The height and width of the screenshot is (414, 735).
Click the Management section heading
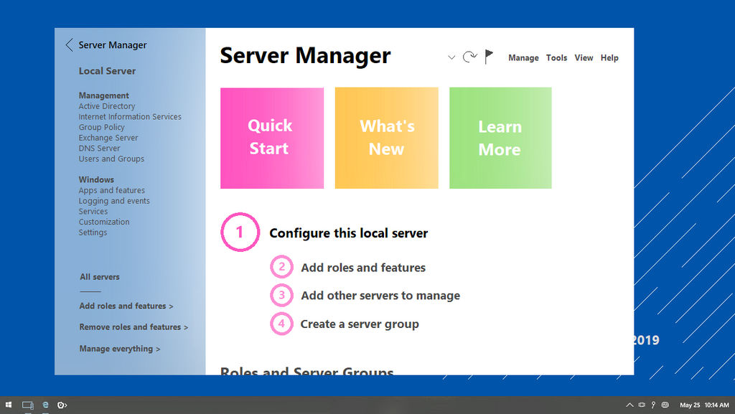click(x=103, y=95)
